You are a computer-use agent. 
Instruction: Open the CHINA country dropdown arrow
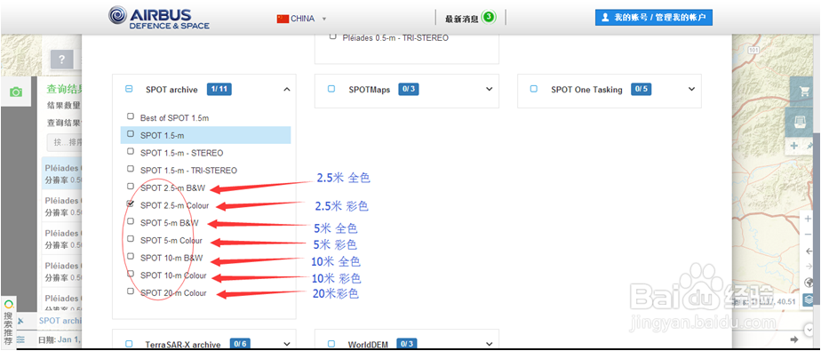point(324,19)
